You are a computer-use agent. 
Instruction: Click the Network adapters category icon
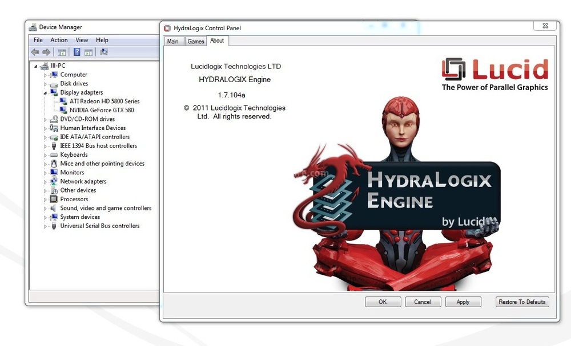tap(54, 181)
